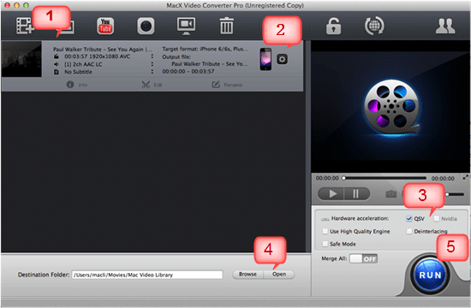Click the video title Paul Walker Tribute - See You Again

point(103,50)
